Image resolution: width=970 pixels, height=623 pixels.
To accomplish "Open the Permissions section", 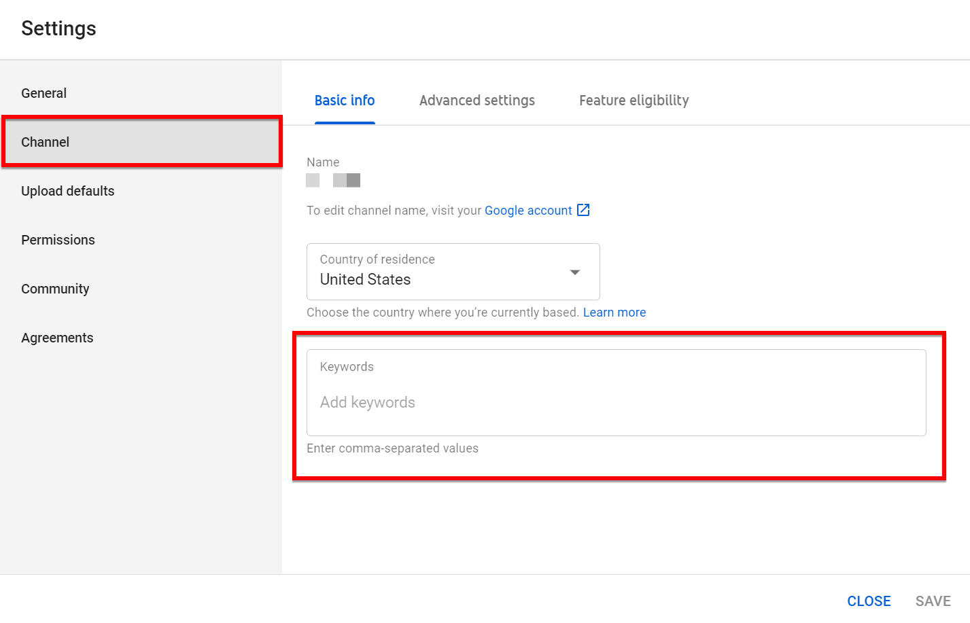I will tap(58, 240).
